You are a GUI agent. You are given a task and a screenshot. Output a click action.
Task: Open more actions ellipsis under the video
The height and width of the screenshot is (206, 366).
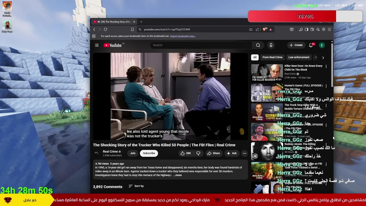tap(244, 153)
